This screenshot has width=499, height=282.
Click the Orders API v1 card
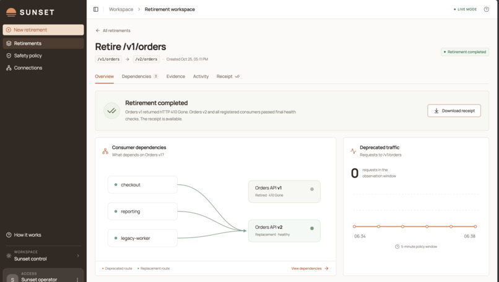pyautogui.click(x=284, y=191)
